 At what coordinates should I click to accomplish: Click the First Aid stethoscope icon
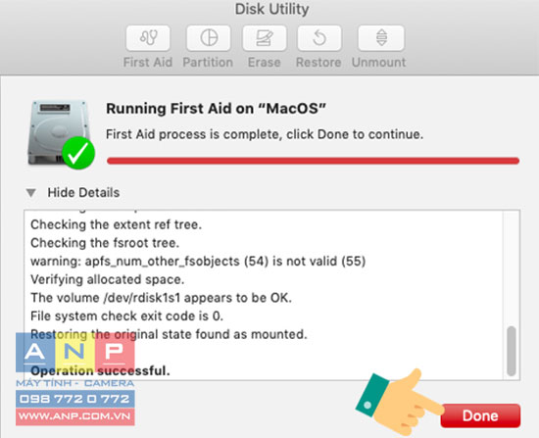[x=148, y=38]
